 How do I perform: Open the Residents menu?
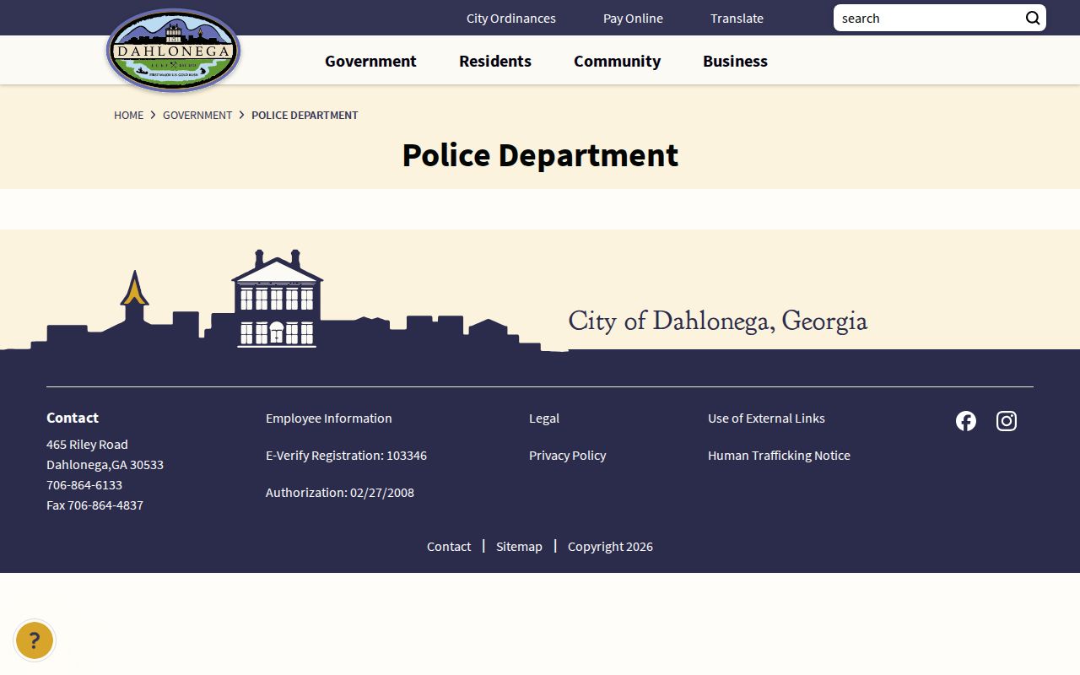495,61
